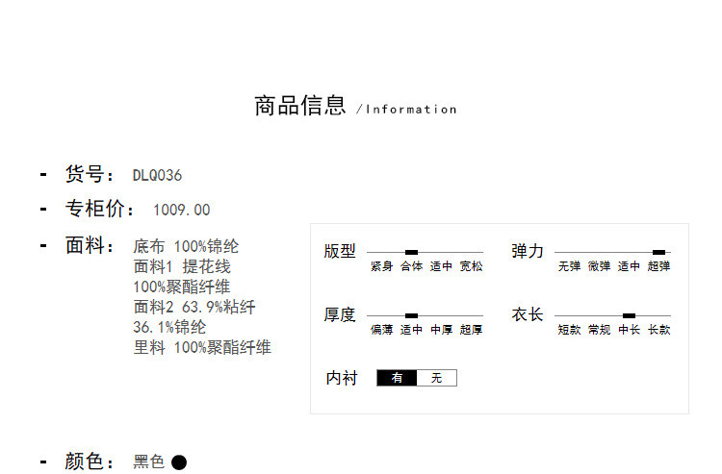Choose 短款 on the 衣长 scale
Image resolution: width=722 pixels, height=474 pixels.
(569, 330)
